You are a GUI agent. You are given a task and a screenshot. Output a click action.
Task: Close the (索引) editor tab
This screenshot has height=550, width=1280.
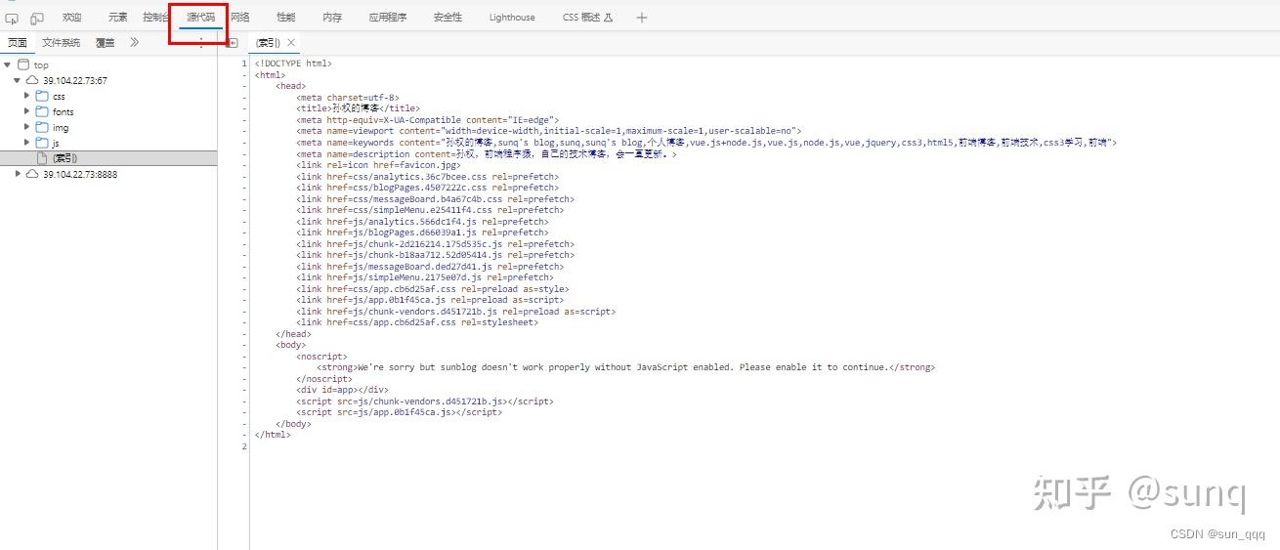tap(291, 43)
